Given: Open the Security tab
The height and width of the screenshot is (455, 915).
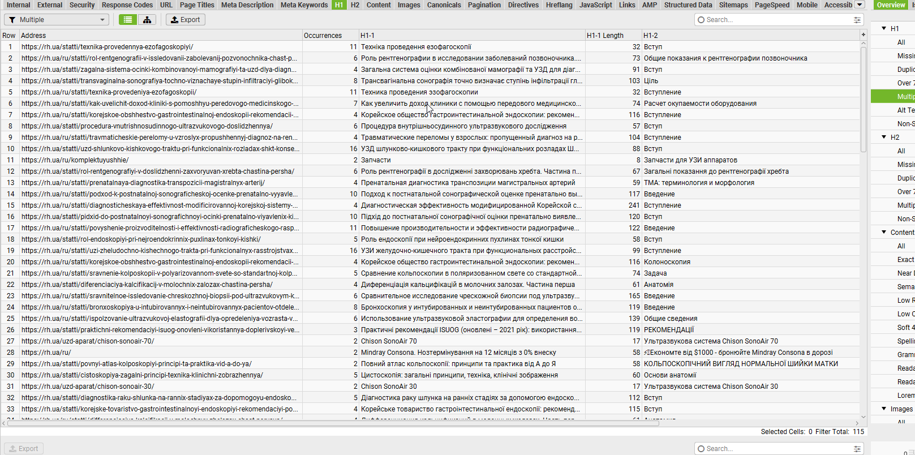Looking at the screenshot, I should click(x=82, y=5).
